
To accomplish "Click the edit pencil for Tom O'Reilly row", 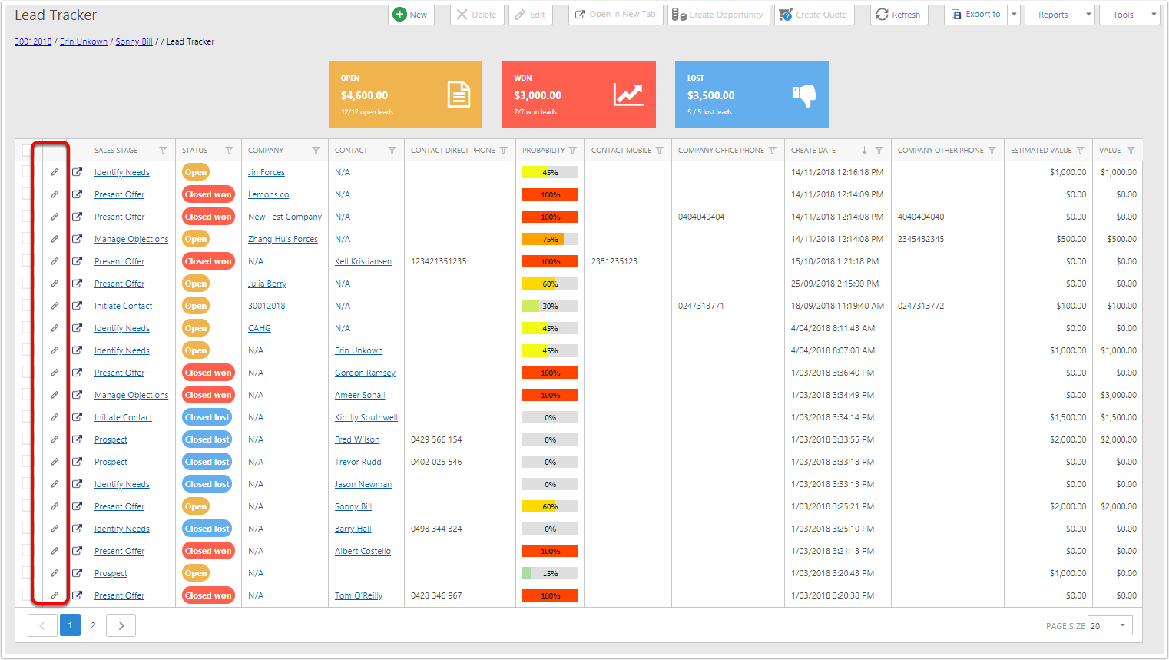I will pyautogui.click(x=55, y=595).
